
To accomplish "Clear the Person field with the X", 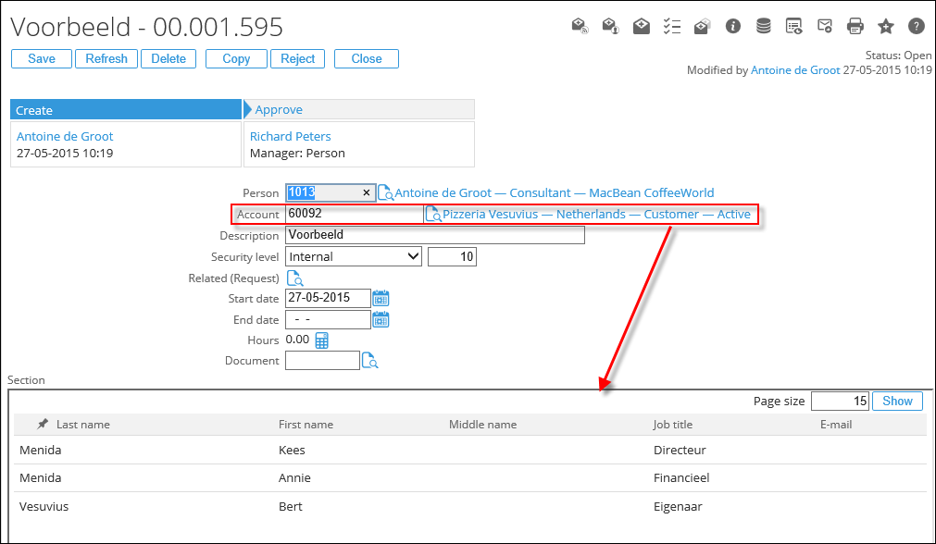I will tap(366, 193).
